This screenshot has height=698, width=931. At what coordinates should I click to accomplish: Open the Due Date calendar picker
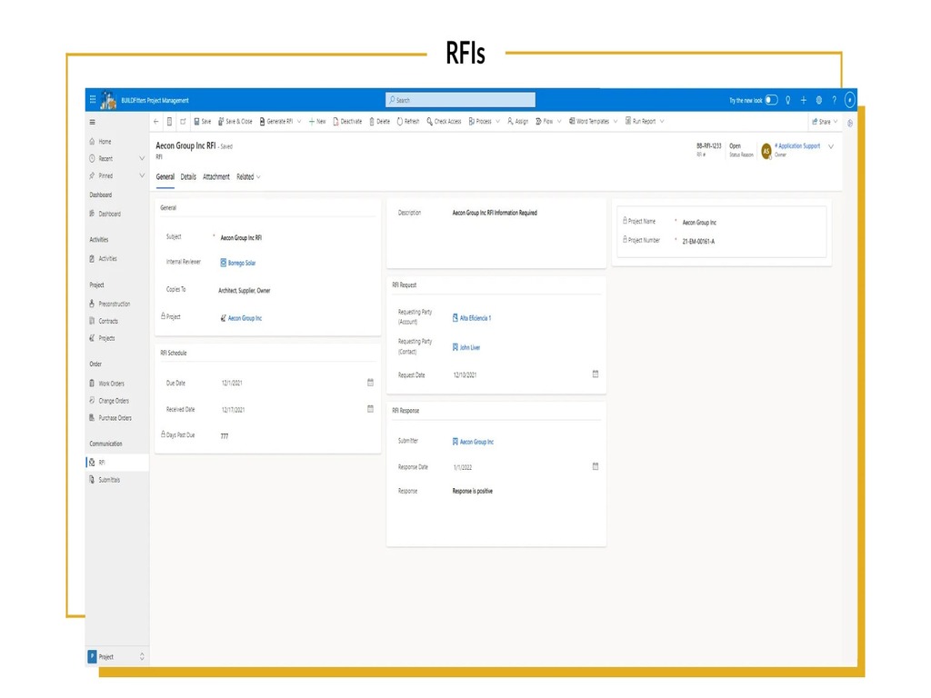370,383
